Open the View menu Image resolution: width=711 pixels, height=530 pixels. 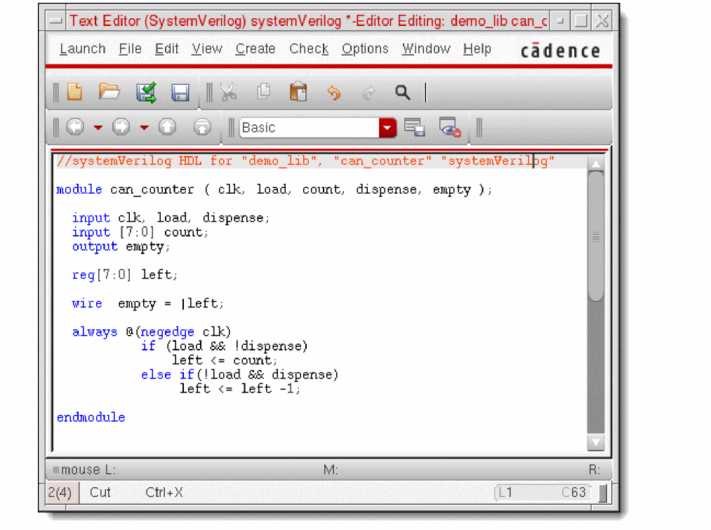click(x=207, y=49)
